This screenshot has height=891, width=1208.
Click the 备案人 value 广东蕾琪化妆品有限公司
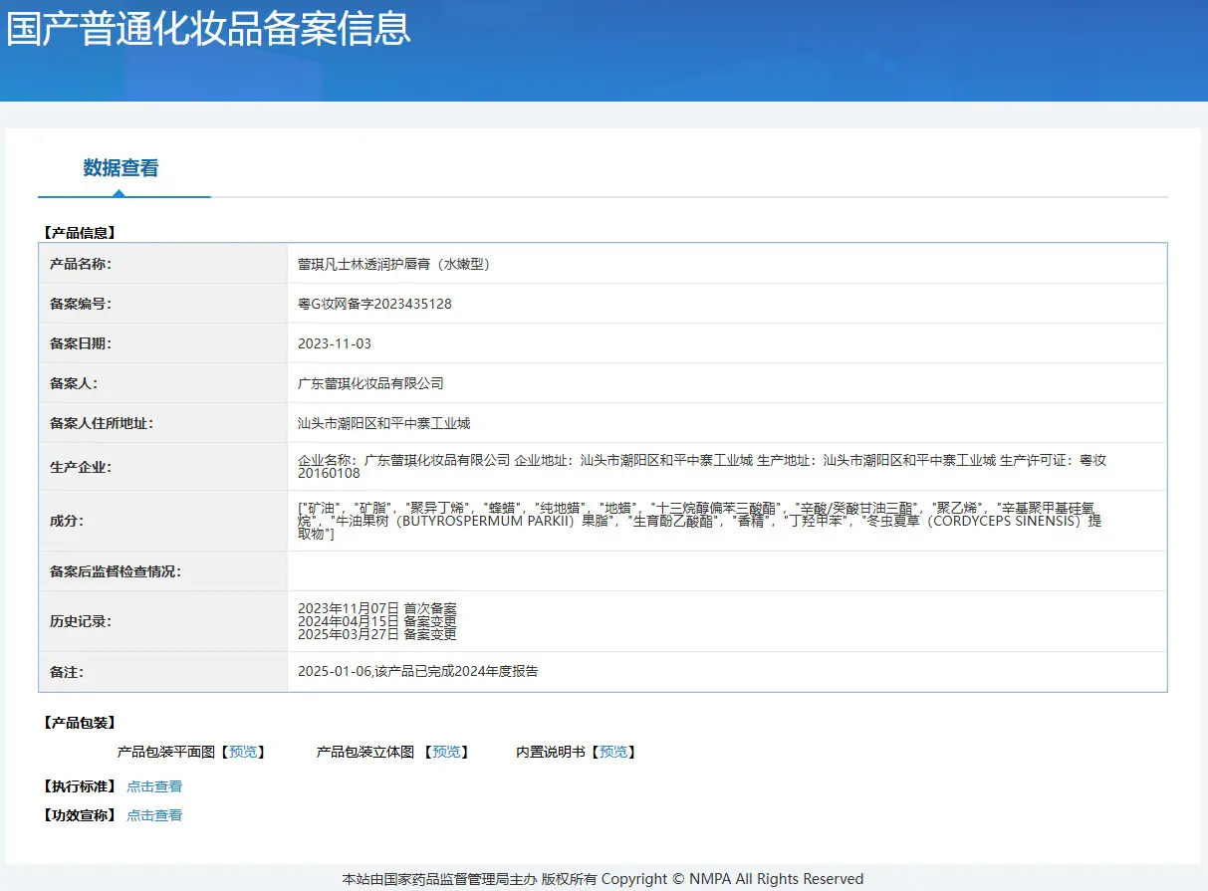[370, 383]
